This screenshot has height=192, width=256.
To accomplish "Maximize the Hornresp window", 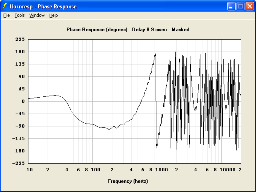I will click(240, 6).
